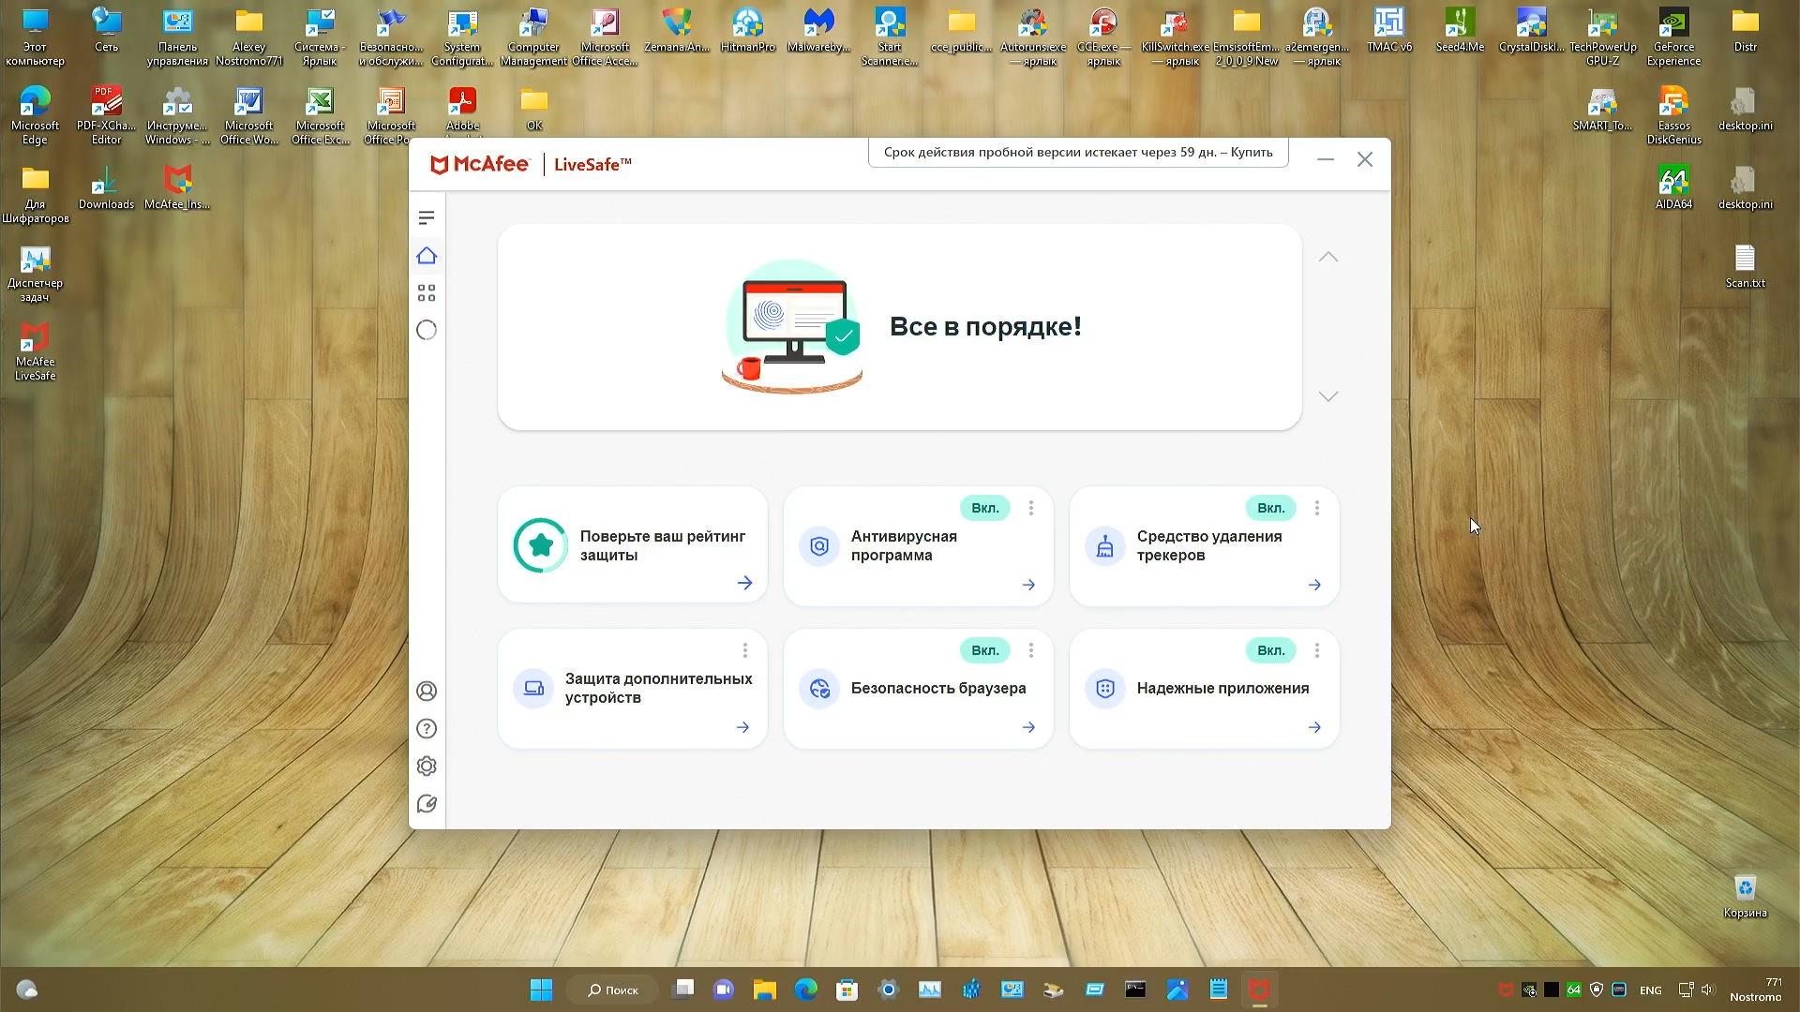Open the account profile icon
1800x1012 pixels.
coord(427,692)
